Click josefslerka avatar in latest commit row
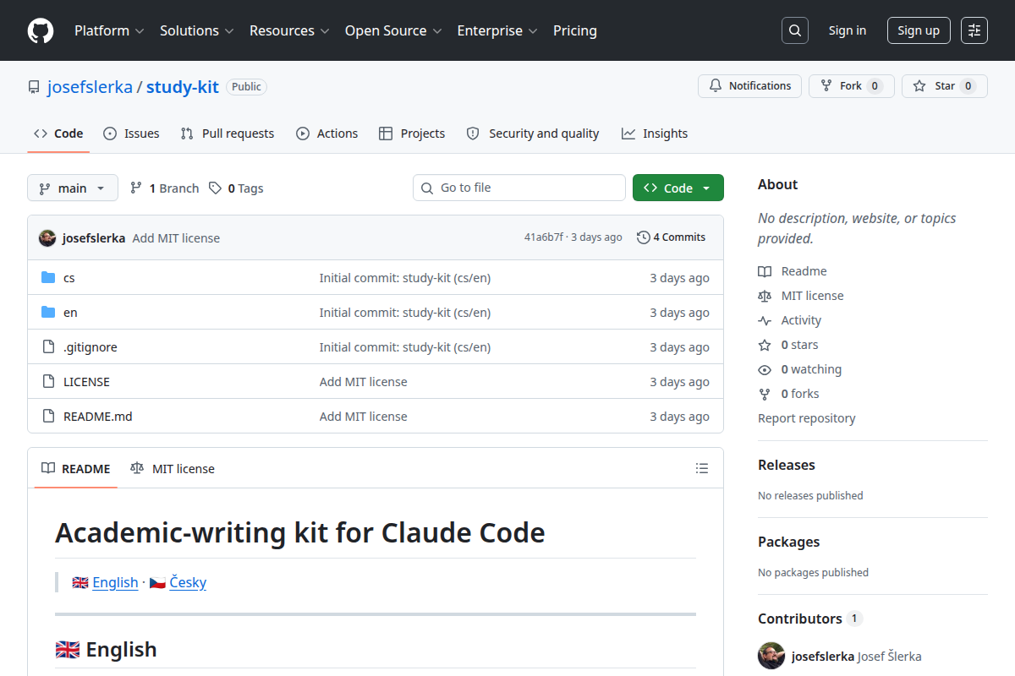Viewport: 1015px width, 676px height. click(x=47, y=237)
